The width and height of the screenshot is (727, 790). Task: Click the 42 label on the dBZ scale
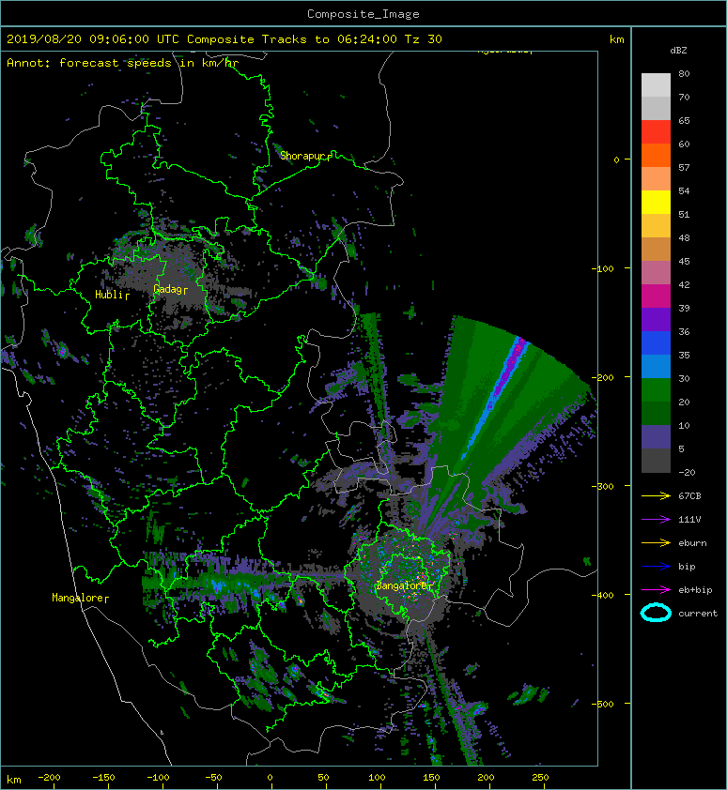(684, 284)
